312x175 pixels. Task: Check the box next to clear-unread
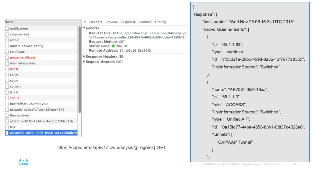(7, 34)
